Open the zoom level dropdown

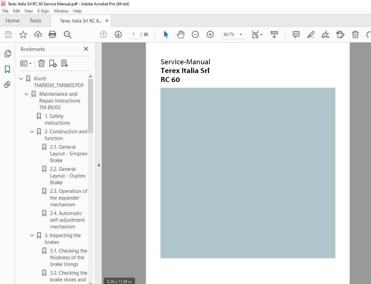241,34
